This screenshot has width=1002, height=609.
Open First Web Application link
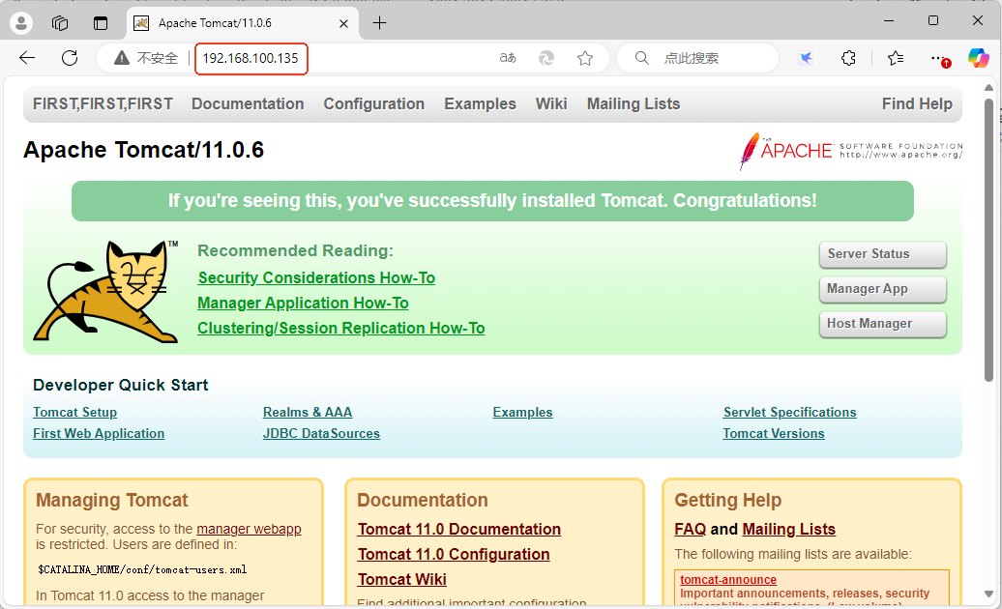(x=99, y=433)
